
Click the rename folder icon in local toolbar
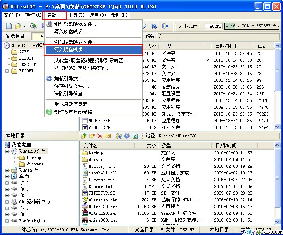[108, 136]
